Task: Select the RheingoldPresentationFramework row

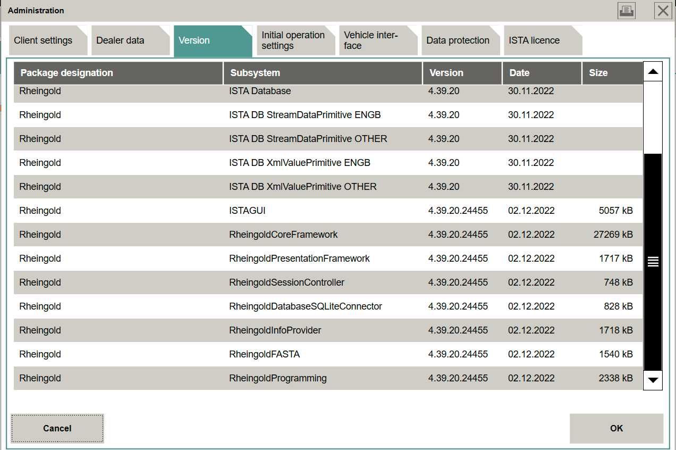Action: click(x=328, y=259)
